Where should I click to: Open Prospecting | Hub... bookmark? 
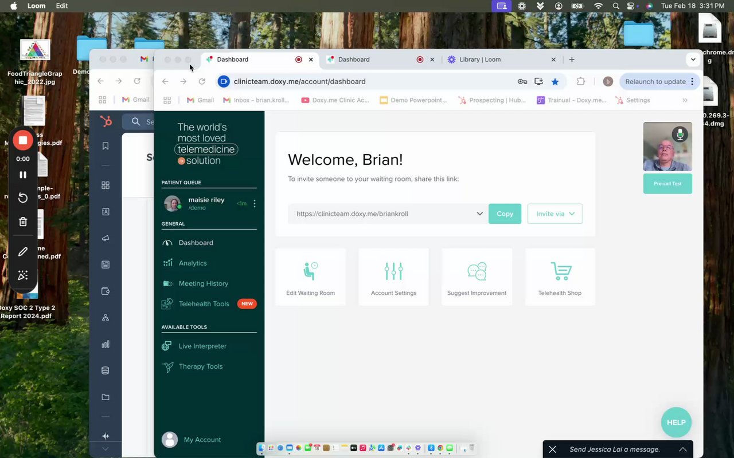[492, 100]
